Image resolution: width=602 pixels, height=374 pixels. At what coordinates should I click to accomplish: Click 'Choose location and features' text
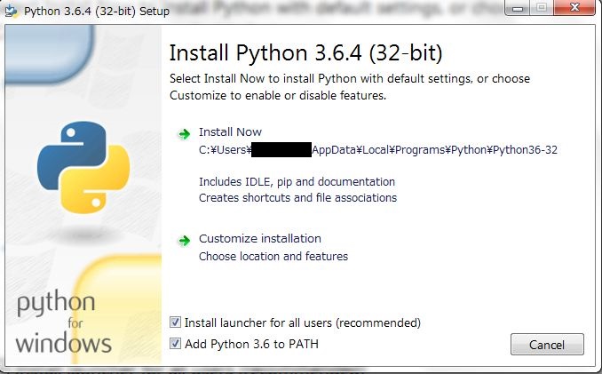point(273,256)
